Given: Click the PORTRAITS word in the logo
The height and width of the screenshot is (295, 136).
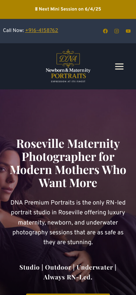Looking at the screenshot, I should pos(69,76).
